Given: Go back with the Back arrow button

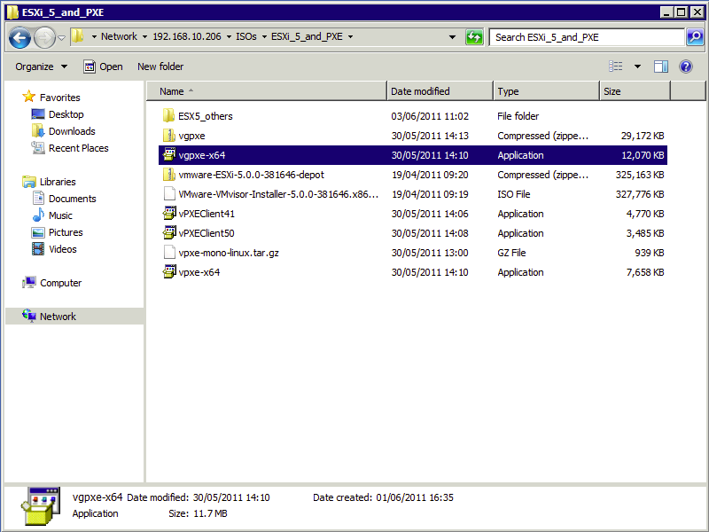Looking at the screenshot, I should [19, 37].
